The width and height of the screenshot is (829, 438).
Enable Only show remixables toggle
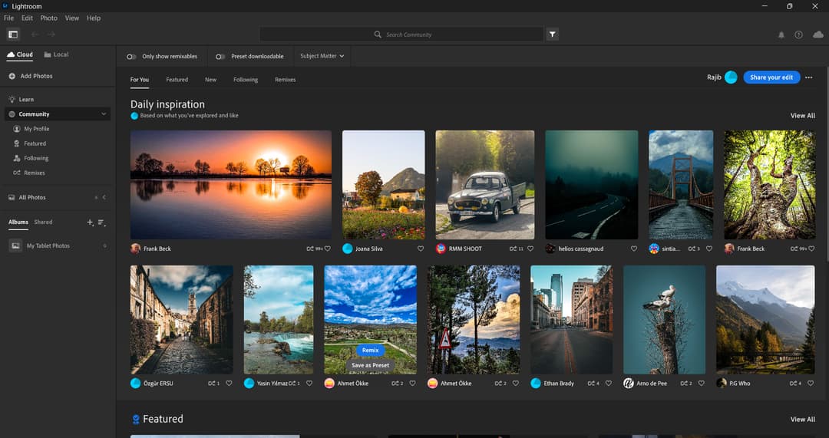(131, 57)
